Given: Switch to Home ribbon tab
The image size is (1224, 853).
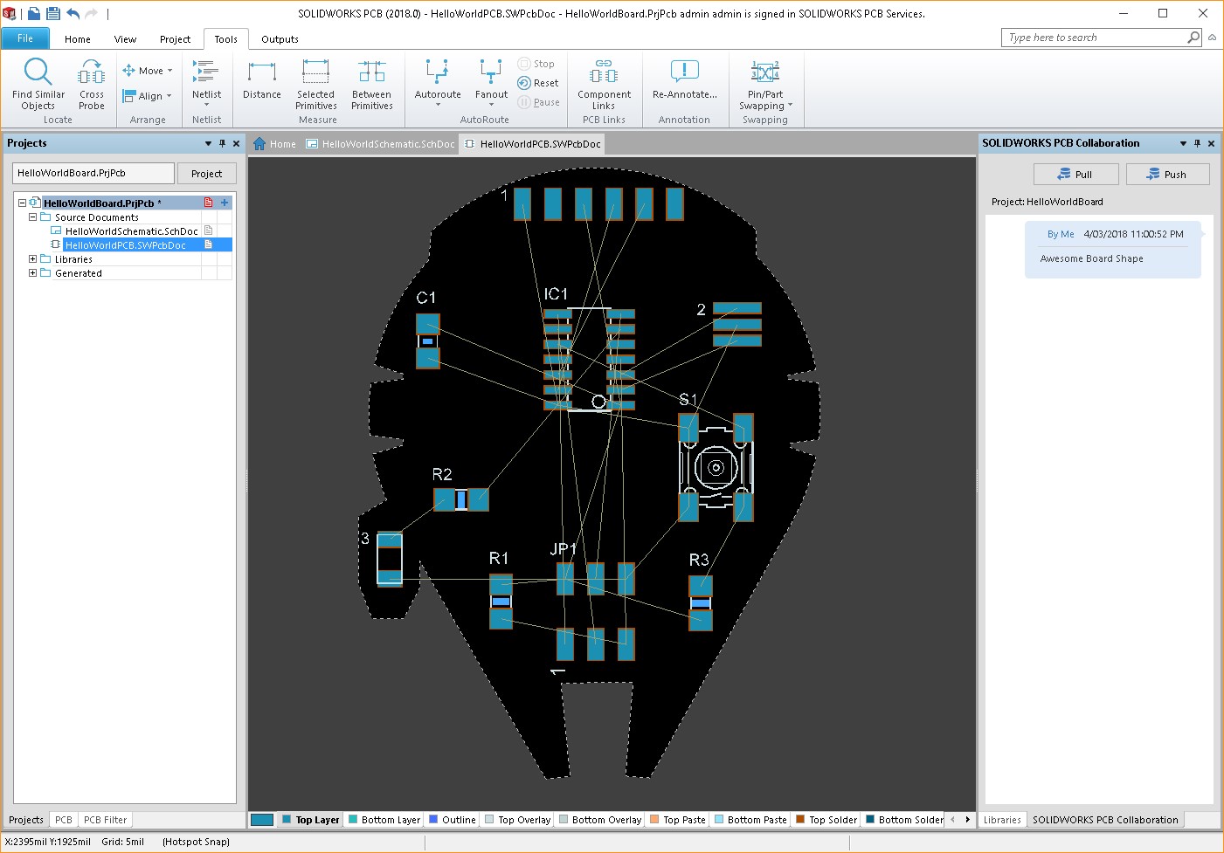Looking at the screenshot, I should (78, 39).
